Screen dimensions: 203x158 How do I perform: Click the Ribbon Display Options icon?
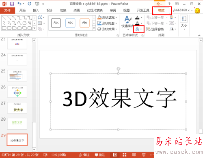[x=177, y=4]
